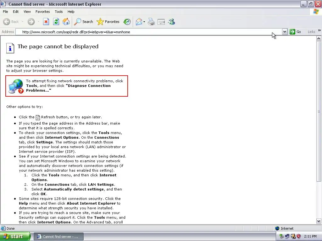Click the red security shield tray icon

[x=299, y=236]
